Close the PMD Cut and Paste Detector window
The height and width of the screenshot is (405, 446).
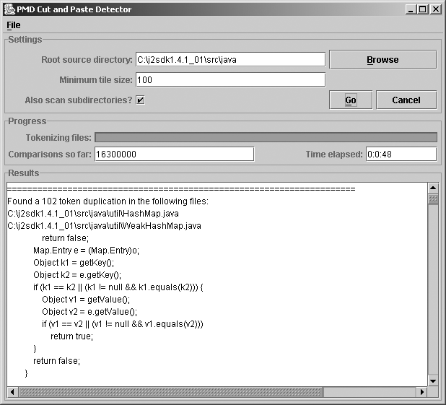point(435,9)
